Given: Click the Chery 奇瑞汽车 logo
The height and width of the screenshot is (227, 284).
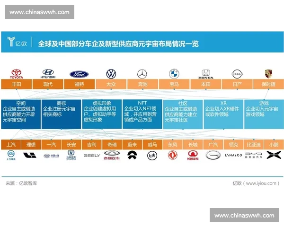Looking at the screenshot, I should [112, 155].
